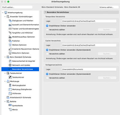Click the Tracker und Koordinateneingabe icon
120x115 pixels.
[10, 29]
